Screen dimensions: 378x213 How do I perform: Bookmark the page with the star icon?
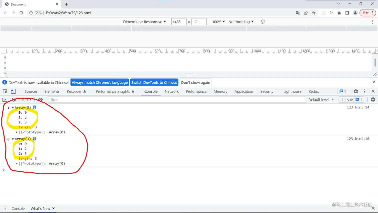coord(314,13)
